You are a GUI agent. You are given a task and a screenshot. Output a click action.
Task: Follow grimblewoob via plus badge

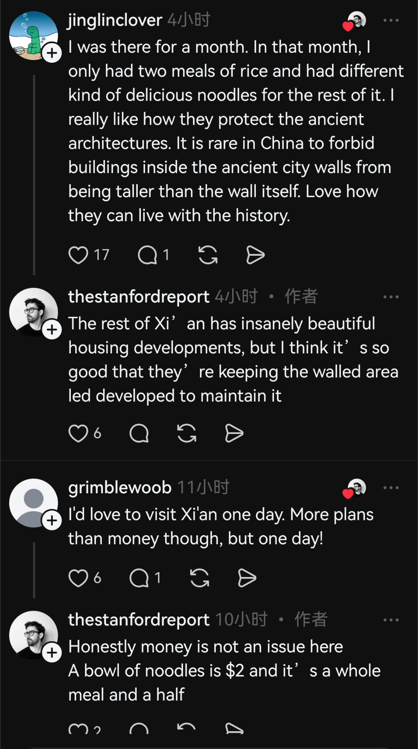52,520
